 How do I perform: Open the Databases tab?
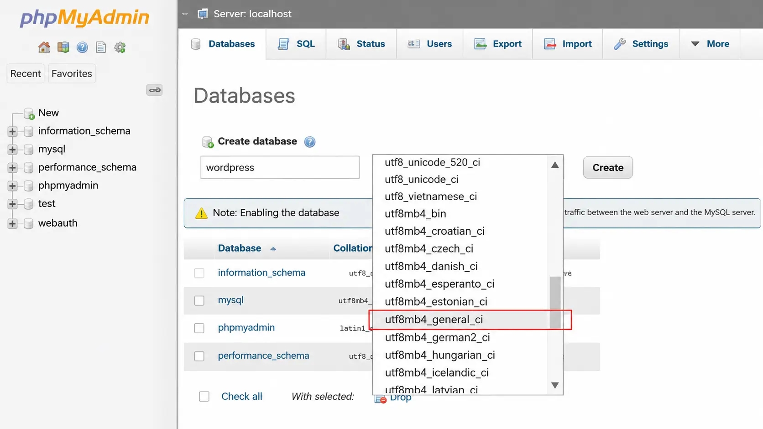click(x=223, y=44)
